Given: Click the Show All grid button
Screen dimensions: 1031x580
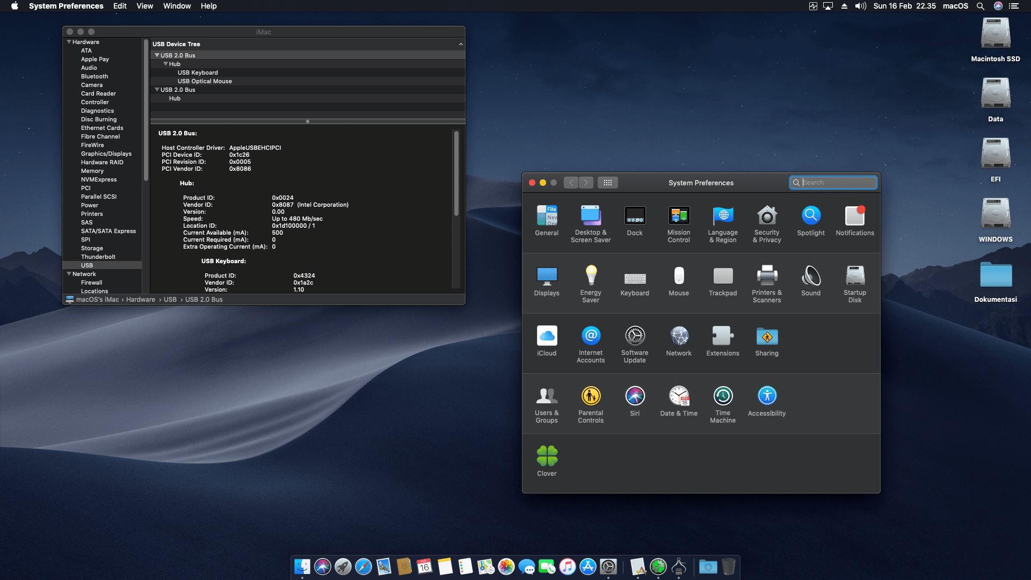Looking at the screenshot, I should point(608,183).
